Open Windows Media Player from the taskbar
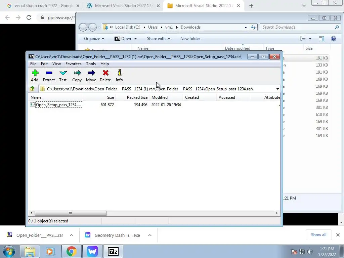Image resolution: width=344 pixels, height=258 pixels. coord(50,251)
